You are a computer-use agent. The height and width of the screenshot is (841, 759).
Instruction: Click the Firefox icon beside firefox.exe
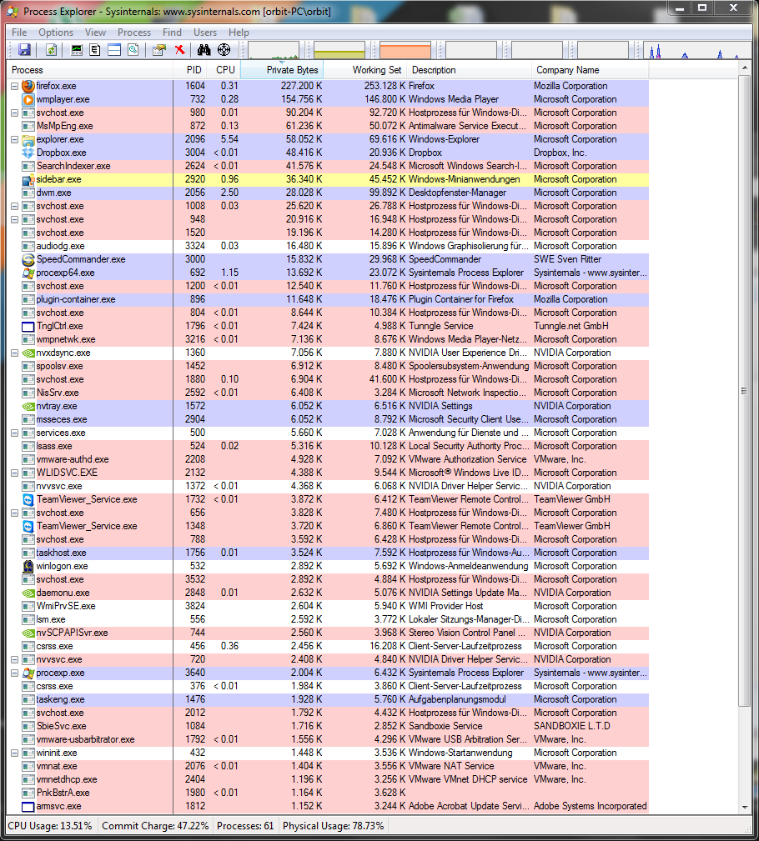coord(28,86)
